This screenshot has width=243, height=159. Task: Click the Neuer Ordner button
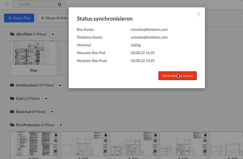(53, 18)
